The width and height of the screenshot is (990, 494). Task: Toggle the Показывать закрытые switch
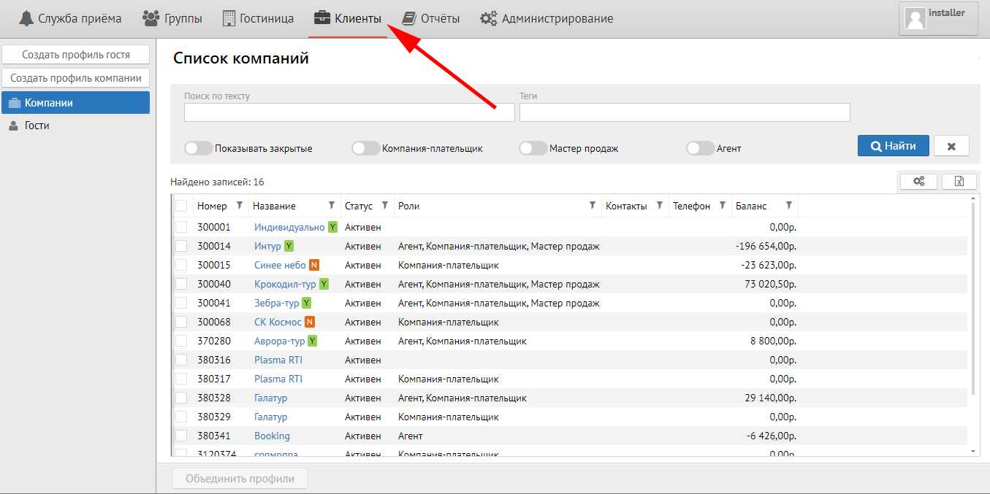click(x=198, y=148)
